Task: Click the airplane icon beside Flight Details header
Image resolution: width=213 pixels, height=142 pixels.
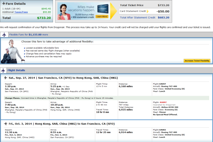Action: [3, 70]
